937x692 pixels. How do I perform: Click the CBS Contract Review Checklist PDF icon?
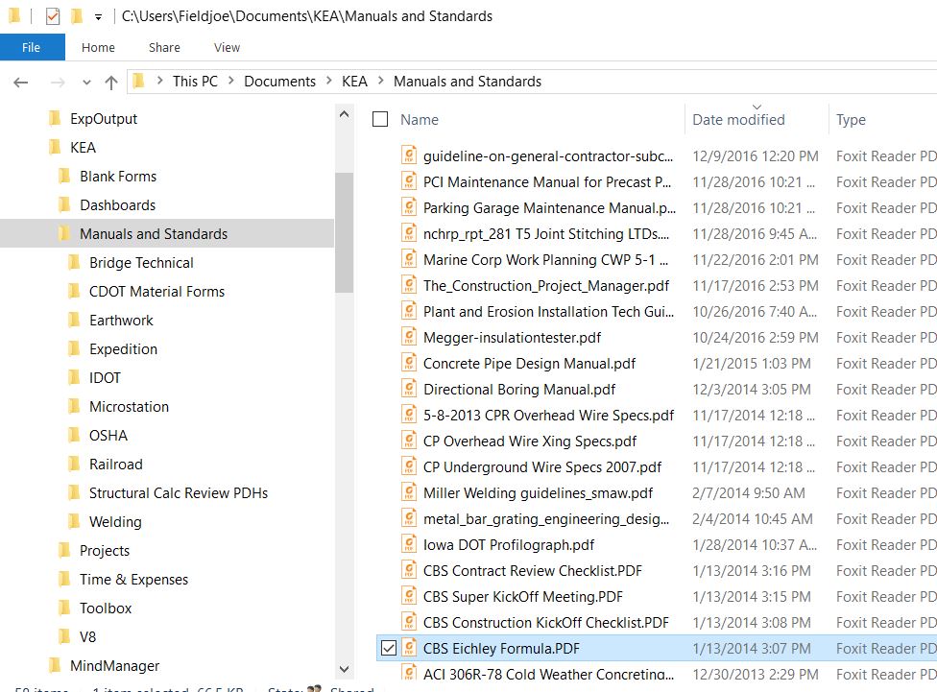(x=409, y=571)
